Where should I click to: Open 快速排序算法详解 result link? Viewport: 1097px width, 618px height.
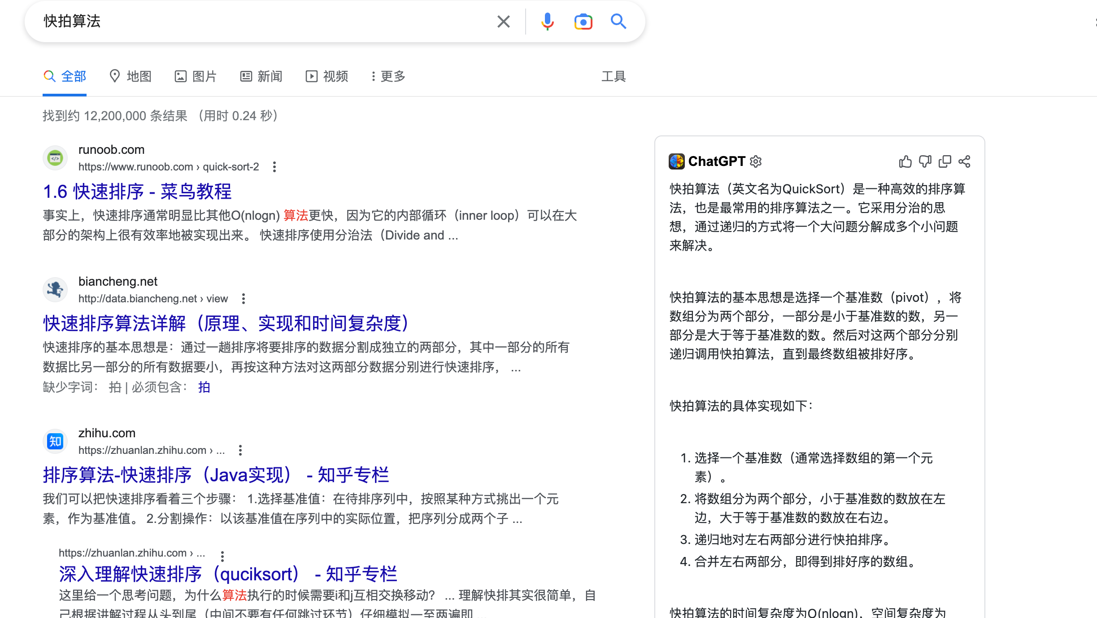tap(226, 323)
